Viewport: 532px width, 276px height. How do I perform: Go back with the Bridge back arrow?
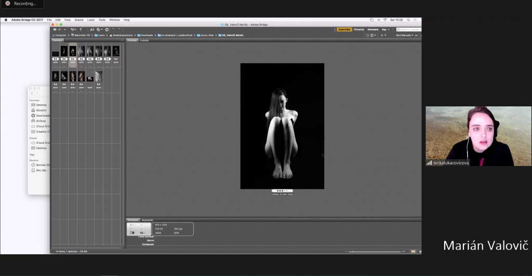pos(55,30)
